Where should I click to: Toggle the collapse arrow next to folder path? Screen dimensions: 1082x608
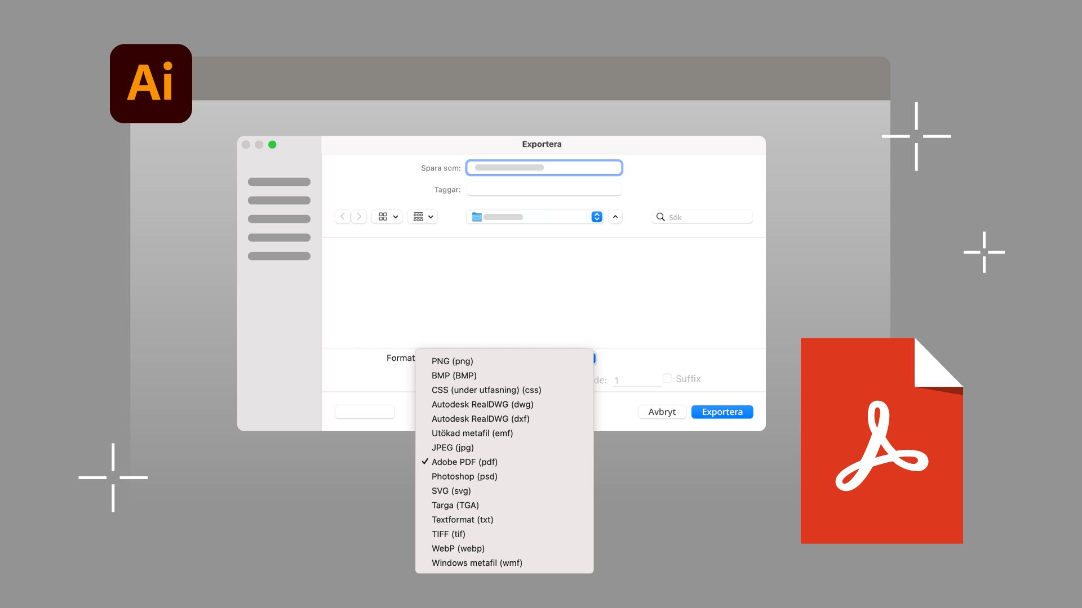coord(615,217)
